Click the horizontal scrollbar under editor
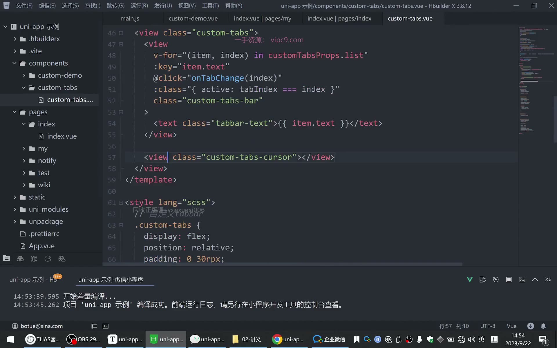557x348 pixels. pyautogui.click(x=283, y=264)
